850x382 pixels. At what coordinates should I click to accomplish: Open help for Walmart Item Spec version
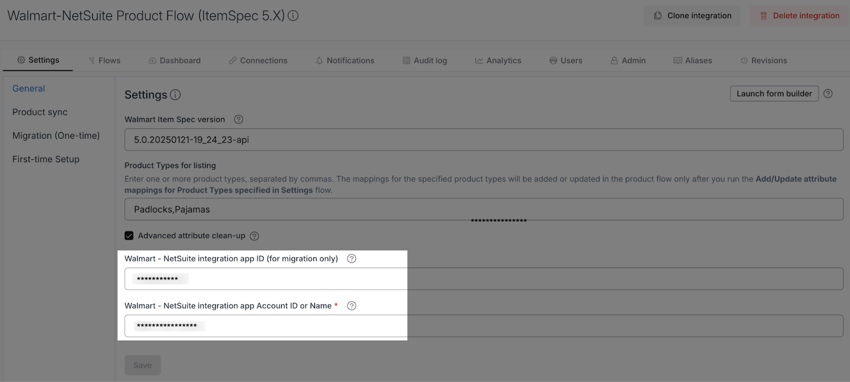point(239,120)
